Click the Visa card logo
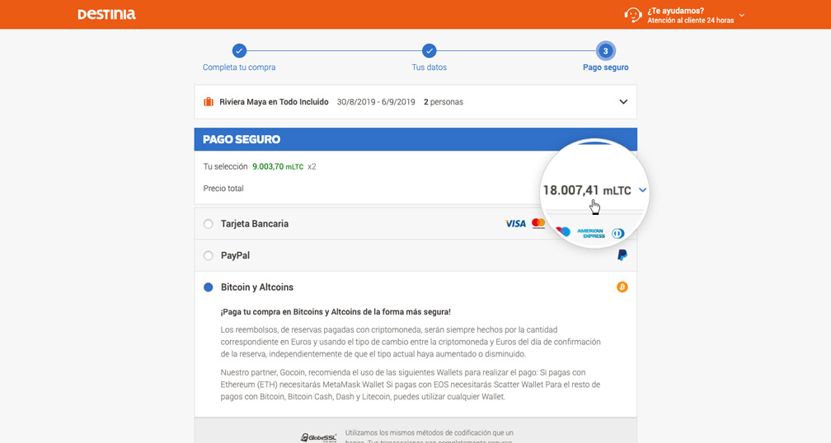 pos(515,224)
